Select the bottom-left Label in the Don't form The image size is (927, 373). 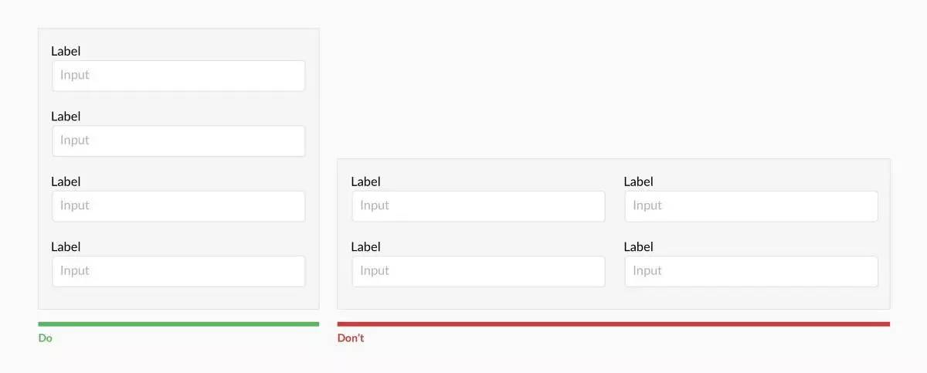coord(365,246)
